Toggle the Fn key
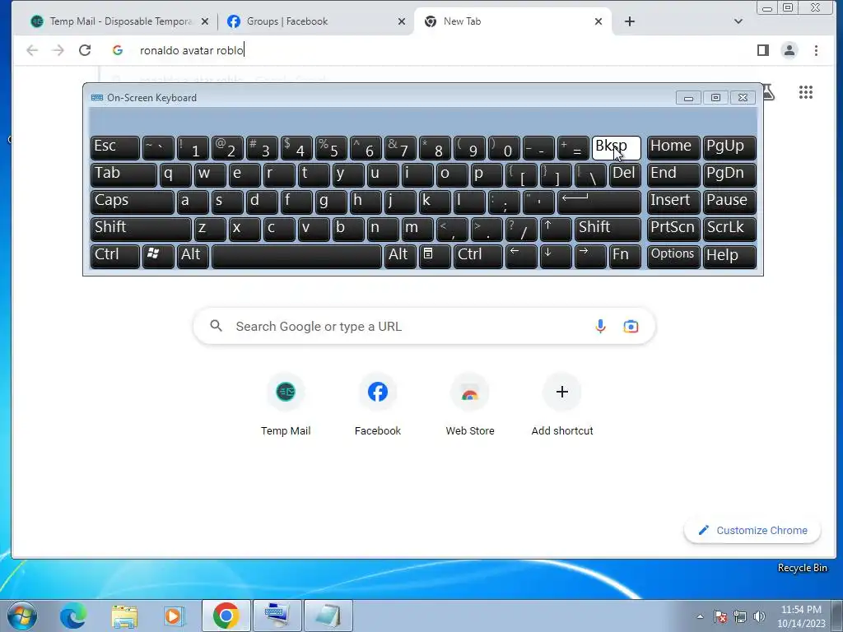The height and width of the screenshot is (632, 843). tap(626, 257)
